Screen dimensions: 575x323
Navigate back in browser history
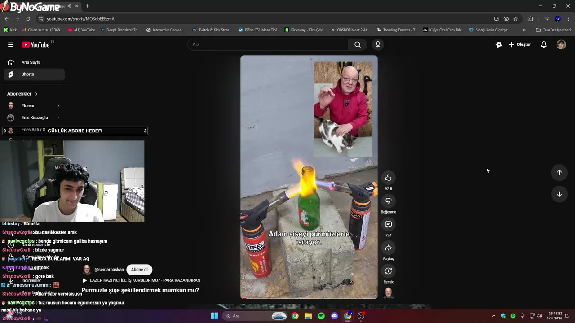(x=7, y=19)
